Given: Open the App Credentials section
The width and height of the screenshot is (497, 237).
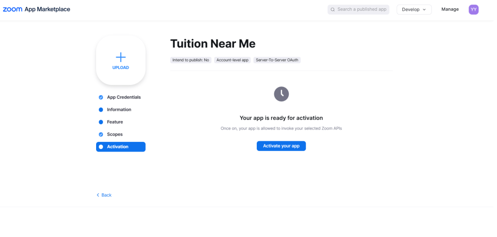Looking at the screenshot, I should click(124, 97).
